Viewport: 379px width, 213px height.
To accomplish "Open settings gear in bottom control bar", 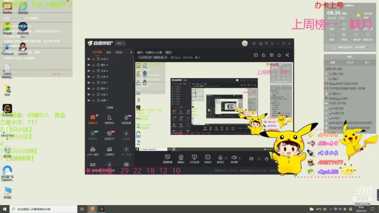I will click(x=266, y=159).
